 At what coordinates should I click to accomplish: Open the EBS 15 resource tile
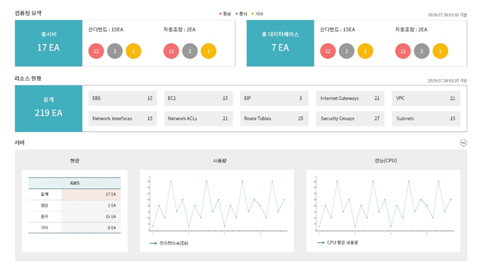122,98
